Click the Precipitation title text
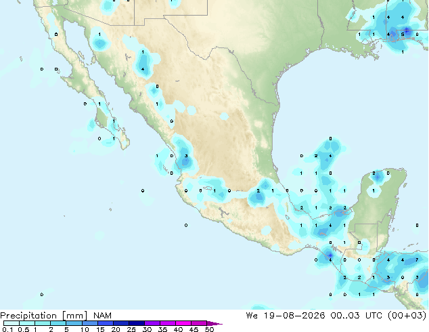Screen dimensions: 429x332 [x=28, y=316]
